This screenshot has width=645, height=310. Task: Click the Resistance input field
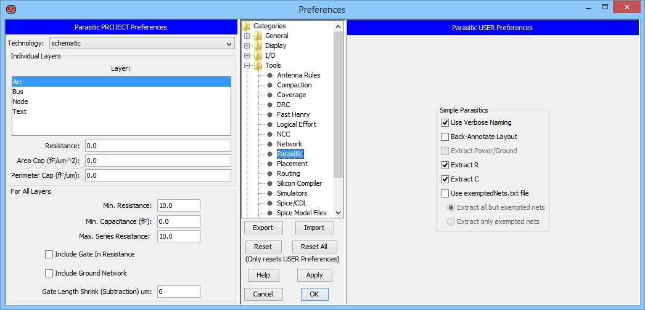[158, 146]
